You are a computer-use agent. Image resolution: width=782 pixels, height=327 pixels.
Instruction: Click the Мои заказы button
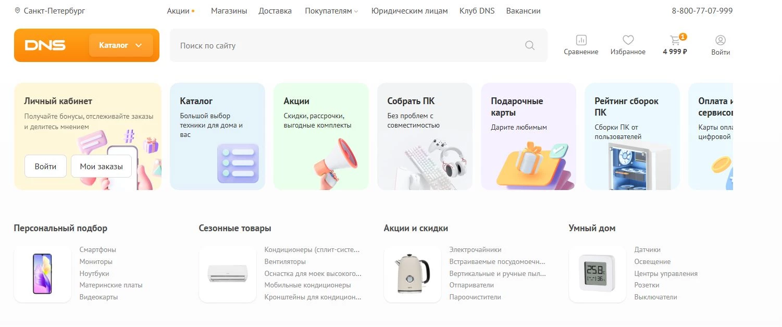coord(101,166)
